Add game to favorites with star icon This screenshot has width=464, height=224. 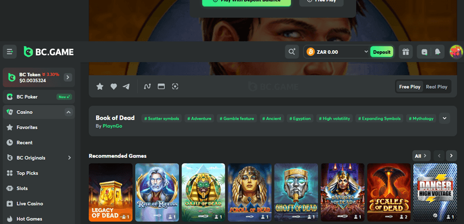(x=100, y=86)
